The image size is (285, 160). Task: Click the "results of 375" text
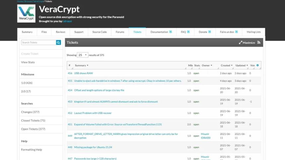coord(96,55)
